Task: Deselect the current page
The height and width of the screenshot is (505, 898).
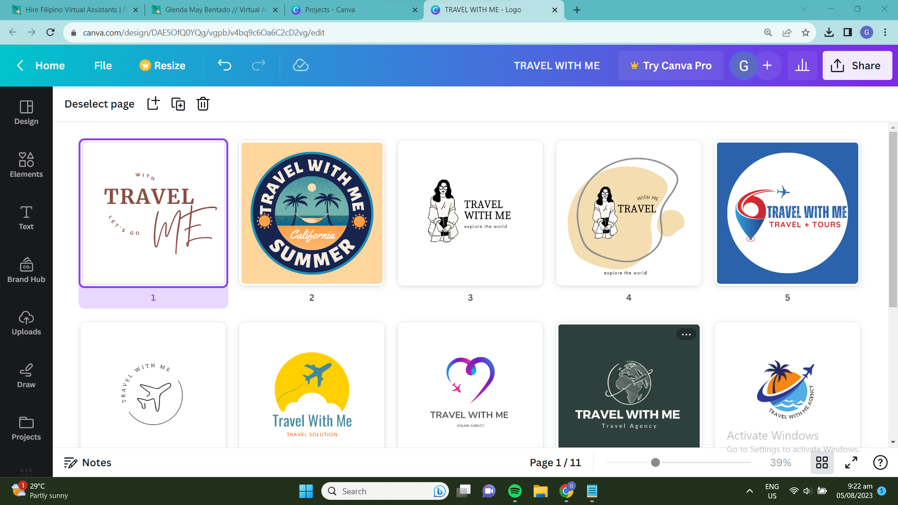Action: [x=99, y=103]
